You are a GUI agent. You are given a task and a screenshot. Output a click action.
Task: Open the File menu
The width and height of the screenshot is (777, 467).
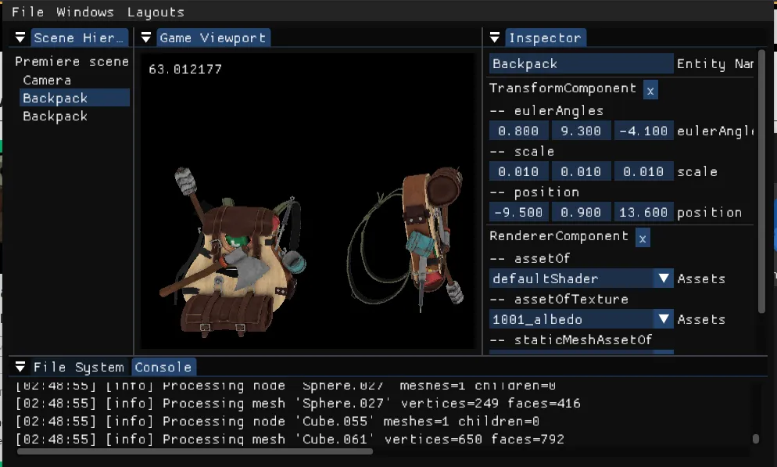pos(27,12)
